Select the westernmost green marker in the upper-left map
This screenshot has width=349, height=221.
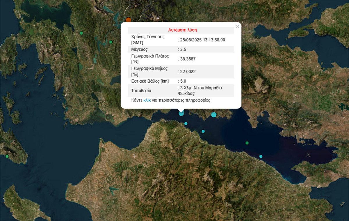pos(81,33)
